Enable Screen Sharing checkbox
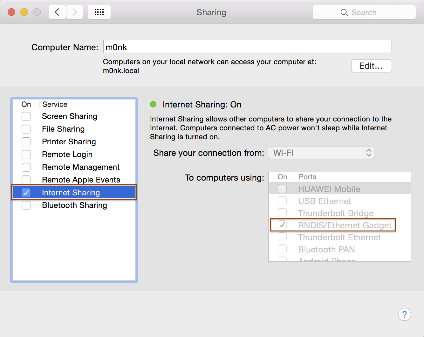Image resolution: width=424 pixels, height=337 pixels. coord(26,116)
